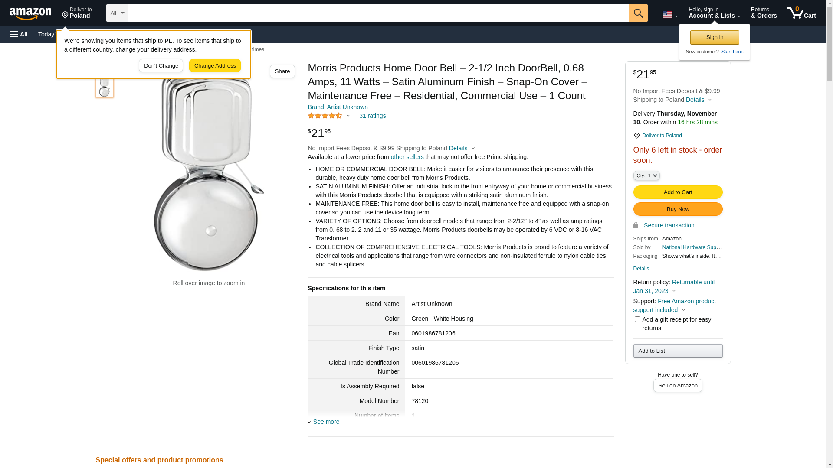Image resolution: width=833 pixels, height=468 pixels.
Task: Click the star rating icons
Action: click(x=325, y=116)
